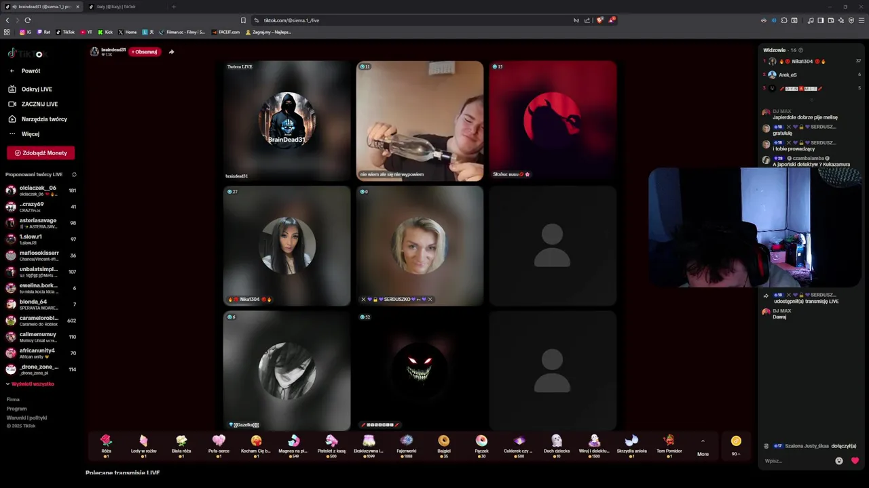The image size is (869, 488).
Task: Refresh the Proponowani twórcy LIVE list
Action: 74,175
